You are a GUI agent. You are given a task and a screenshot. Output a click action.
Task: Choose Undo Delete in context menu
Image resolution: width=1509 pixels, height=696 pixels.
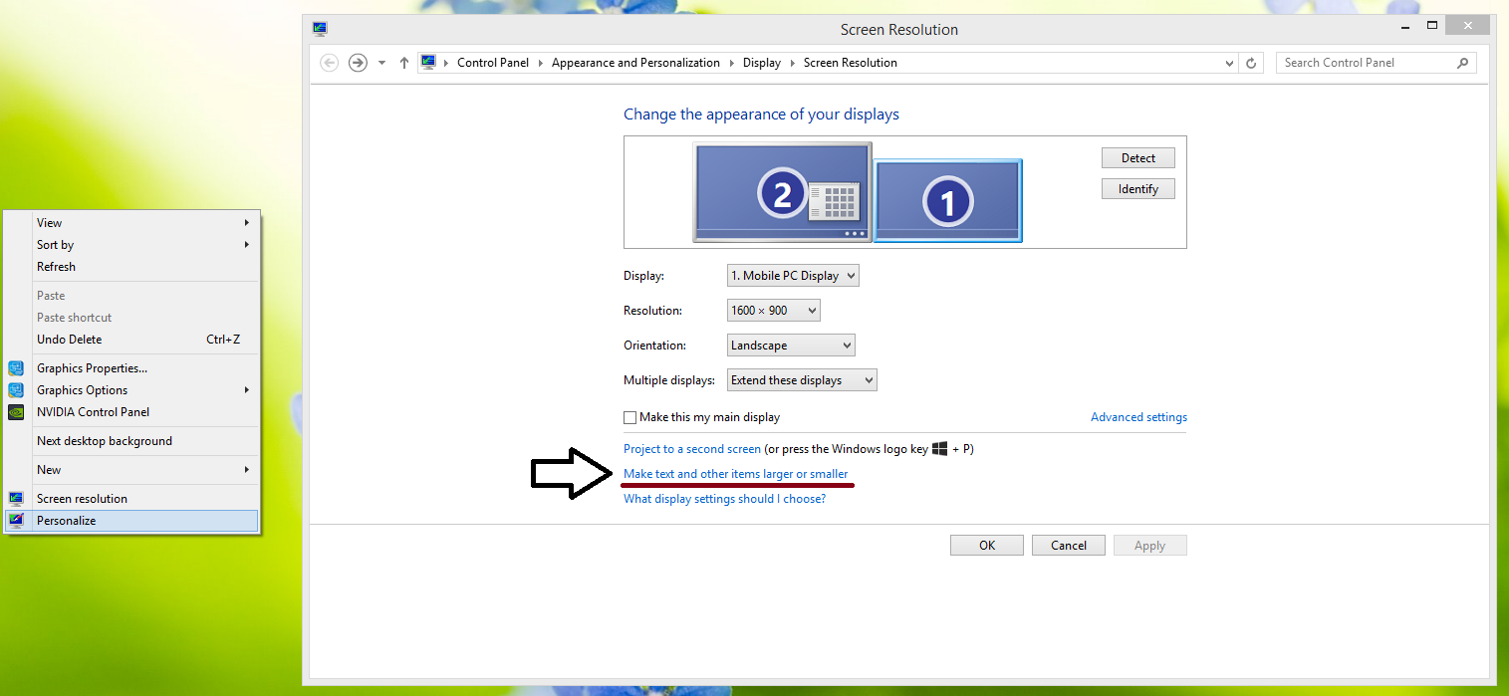point(131,340)
